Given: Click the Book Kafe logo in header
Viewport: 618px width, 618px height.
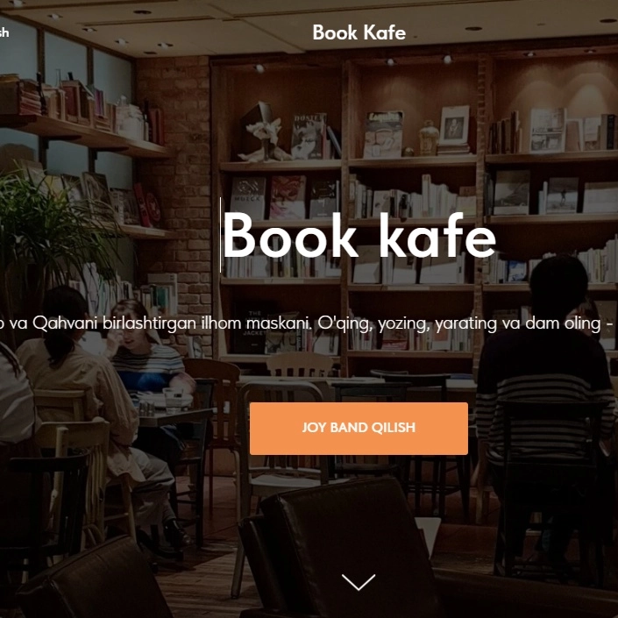Looking at the screenshot, I should point(359,32).
